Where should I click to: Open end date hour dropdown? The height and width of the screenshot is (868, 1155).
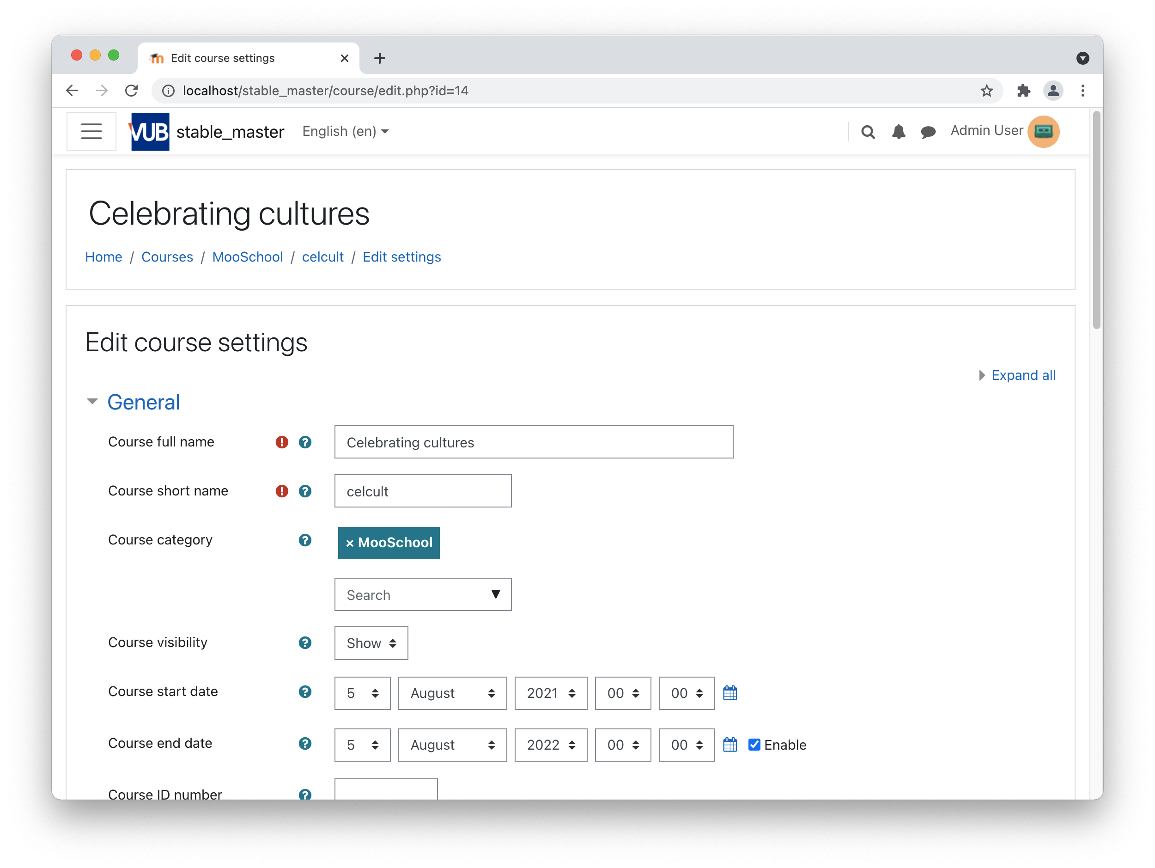pyautogui.click(x=623, y=745)
